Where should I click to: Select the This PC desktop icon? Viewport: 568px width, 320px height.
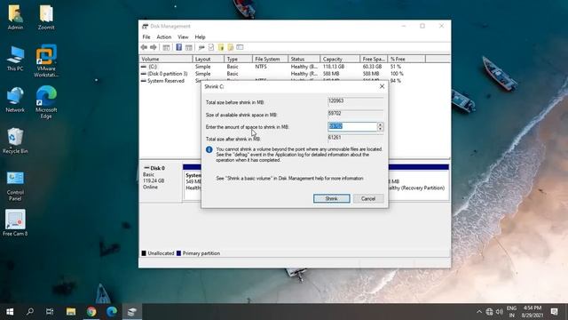tap(15, 59)
